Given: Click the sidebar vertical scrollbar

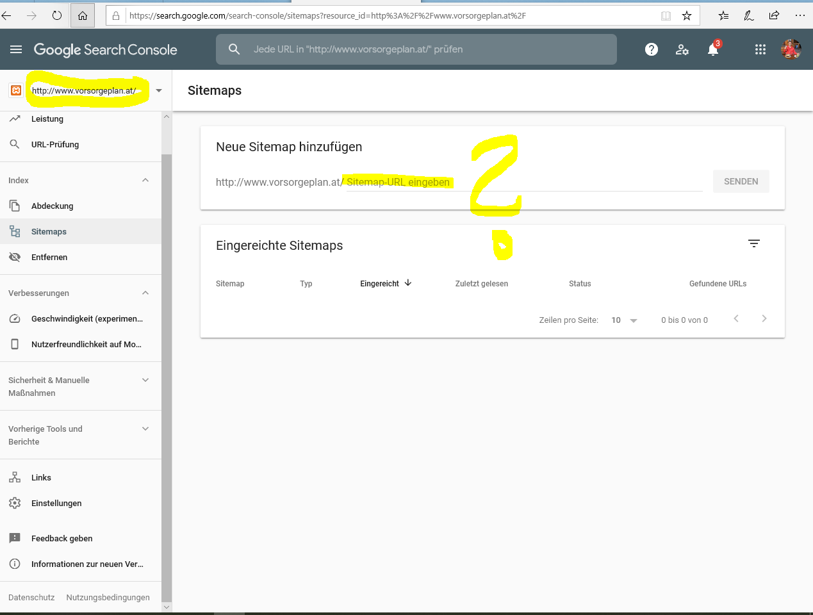Looking at the screenshot, I should pos(167,378).
